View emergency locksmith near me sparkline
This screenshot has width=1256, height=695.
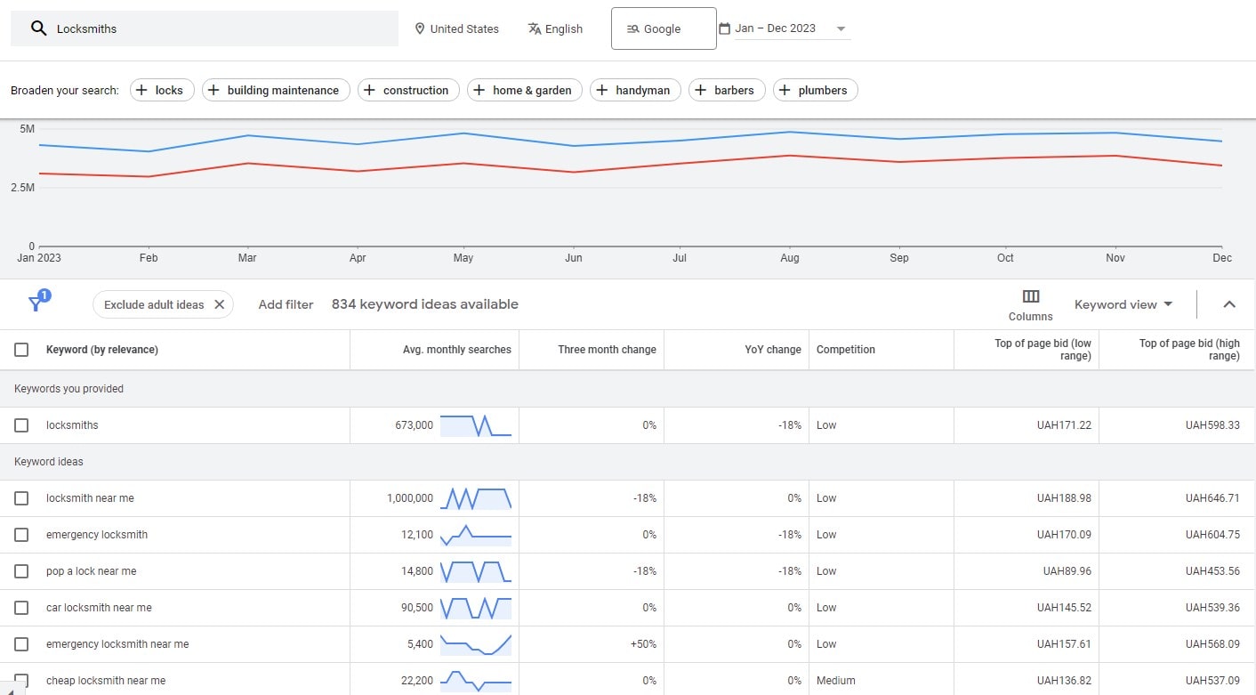tap(476, 644)
